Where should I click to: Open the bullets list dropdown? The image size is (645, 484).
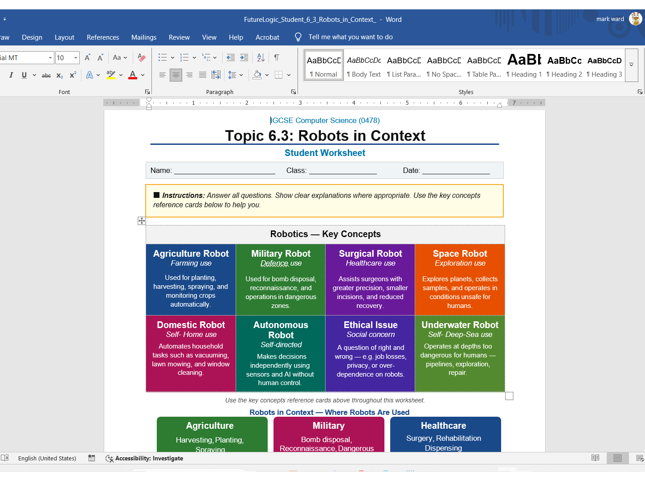(172, 57)
